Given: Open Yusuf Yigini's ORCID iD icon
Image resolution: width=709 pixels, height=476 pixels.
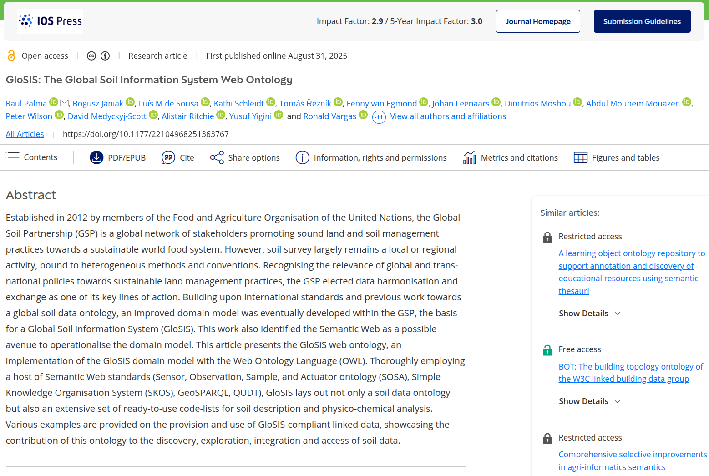Looking at the screenshot, I should tap(279, 115).
